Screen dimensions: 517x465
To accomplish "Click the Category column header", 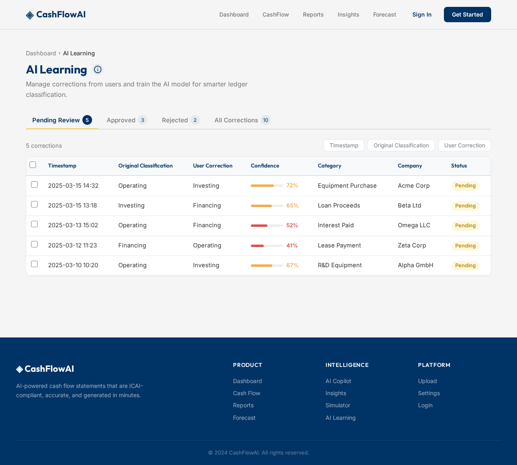I will tap(330, 166).
